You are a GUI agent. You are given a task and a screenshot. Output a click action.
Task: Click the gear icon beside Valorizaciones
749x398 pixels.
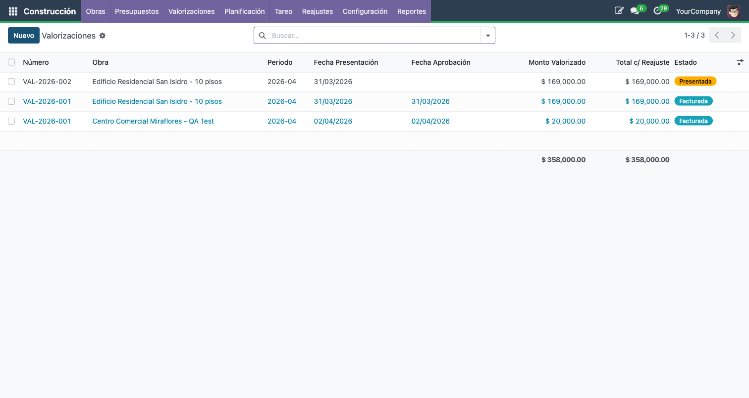point(103,36)
